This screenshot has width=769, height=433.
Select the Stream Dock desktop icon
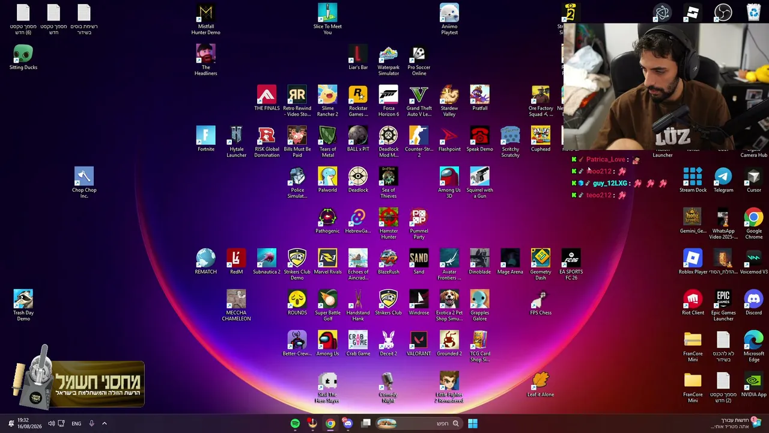(x=693, y=180)
